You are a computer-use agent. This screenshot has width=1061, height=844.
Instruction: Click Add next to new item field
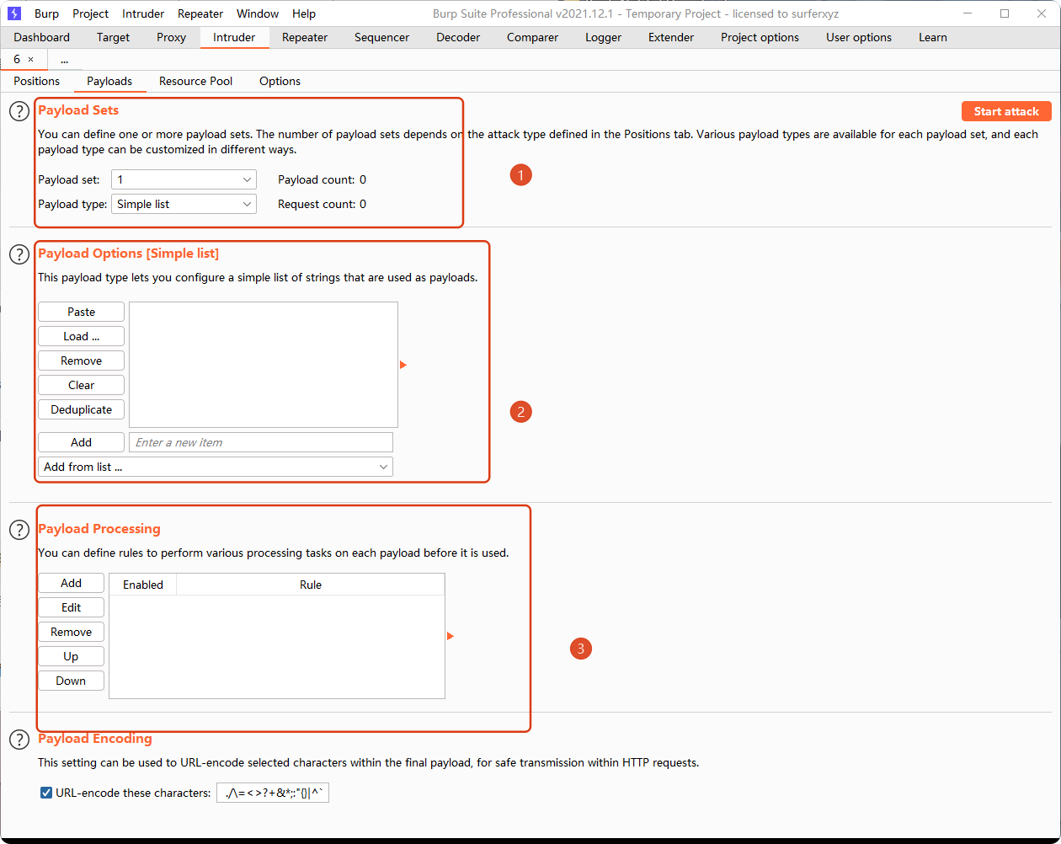(81, 442)
